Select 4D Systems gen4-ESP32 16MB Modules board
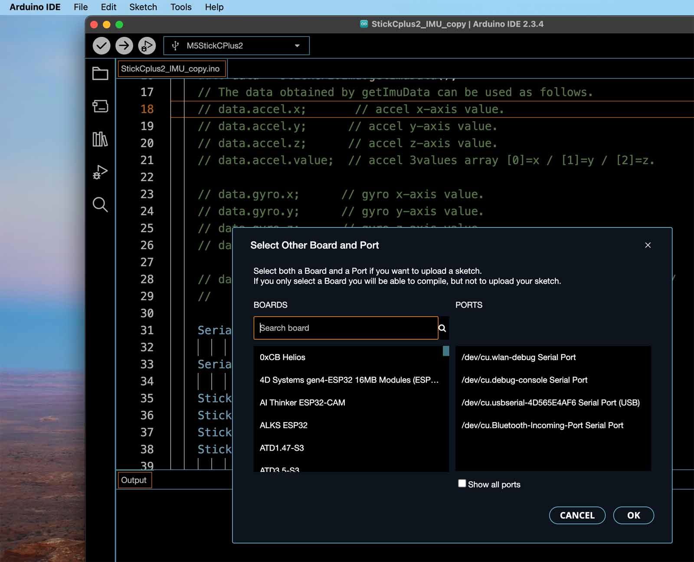694x562 pixels. (348, 380)
